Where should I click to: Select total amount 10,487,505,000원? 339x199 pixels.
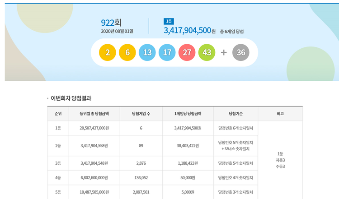pyautogui.click(x=94, y=192)
